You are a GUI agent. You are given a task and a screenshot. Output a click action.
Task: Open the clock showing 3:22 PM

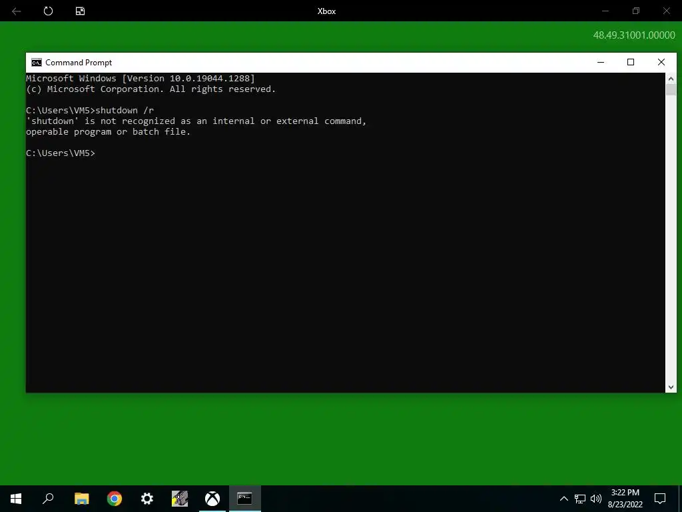click(625, 499)
